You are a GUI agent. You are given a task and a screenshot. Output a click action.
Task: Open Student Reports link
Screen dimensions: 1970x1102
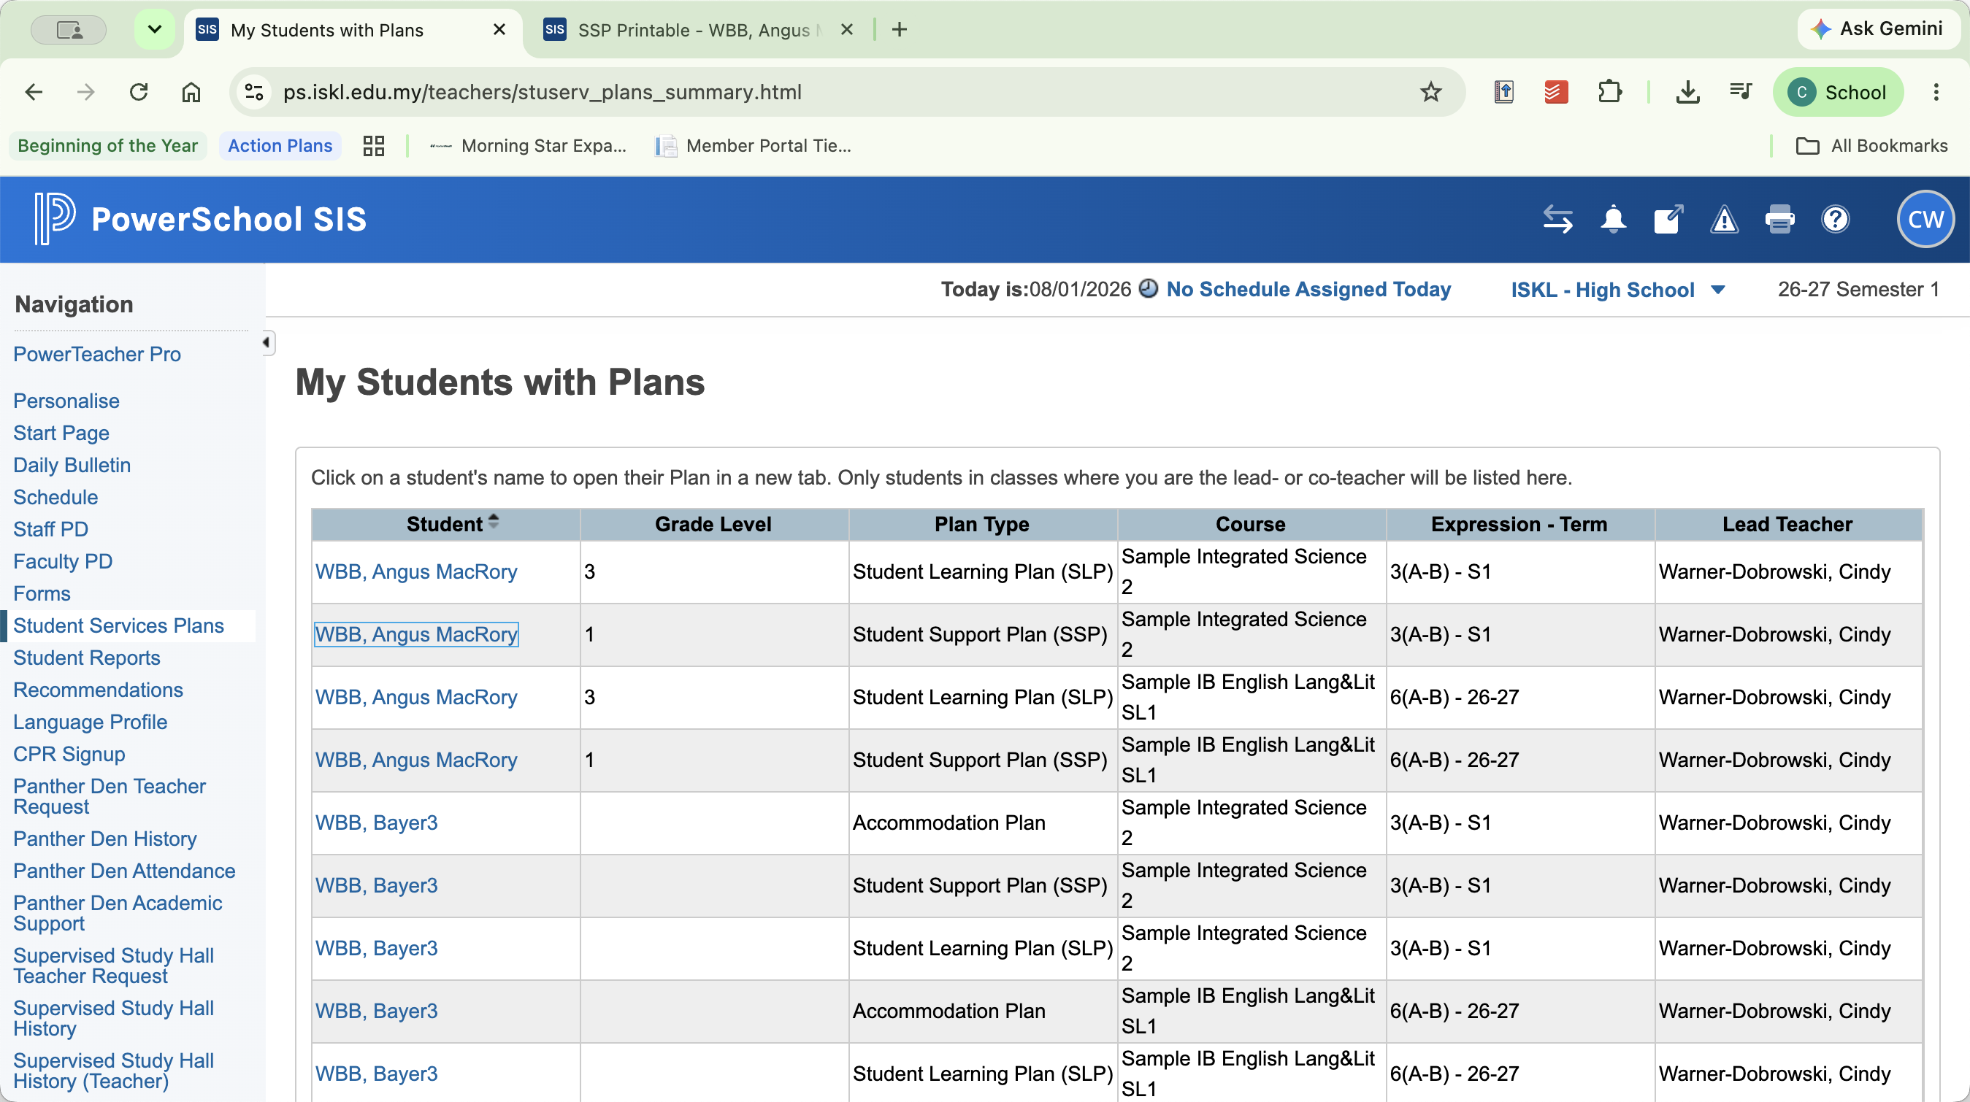pyautogui.click(x=87, y=658)
